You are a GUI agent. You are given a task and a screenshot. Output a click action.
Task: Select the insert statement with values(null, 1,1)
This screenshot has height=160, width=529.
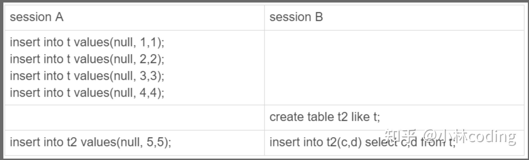[87, 42]
